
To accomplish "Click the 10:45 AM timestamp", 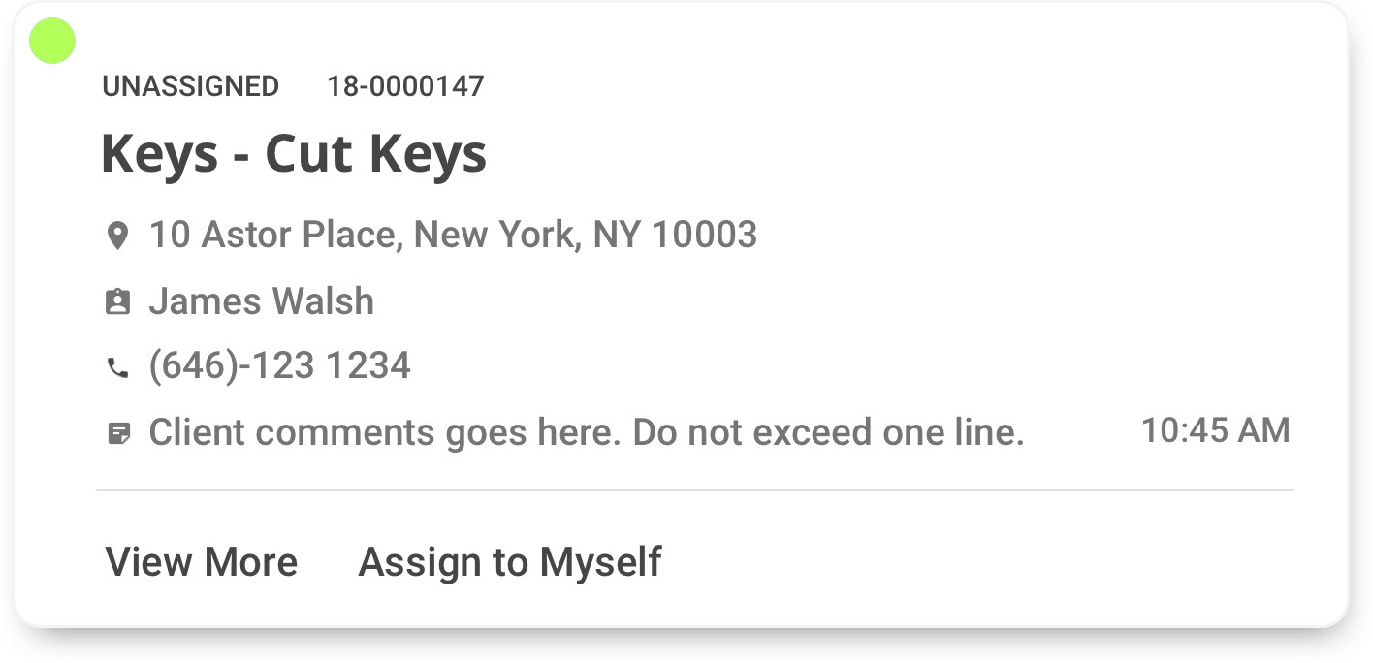I will (x=1216, y=430).
